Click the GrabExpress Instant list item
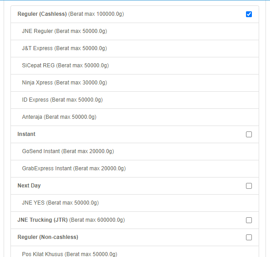This screenshot has width=270, height=257. (135, 169)
